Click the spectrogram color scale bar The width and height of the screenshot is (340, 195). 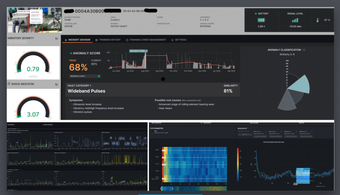coord(238,165)
